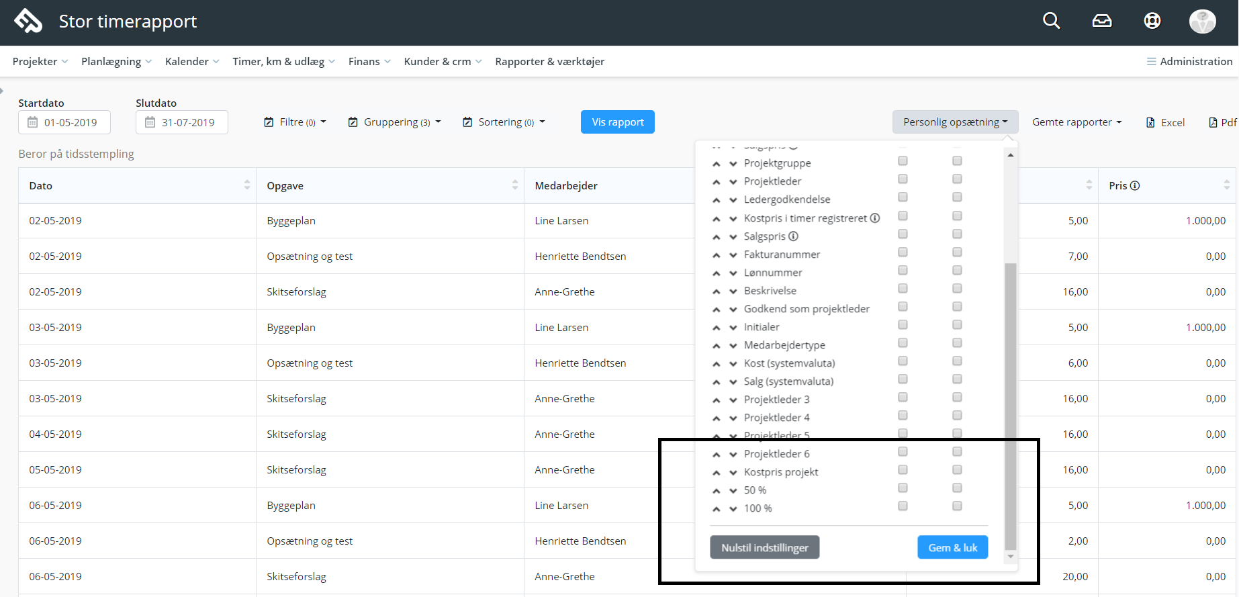Tick second checkbox for Kostpris projekt
This screenshot has height=597, width=1239.
(957, 470)
